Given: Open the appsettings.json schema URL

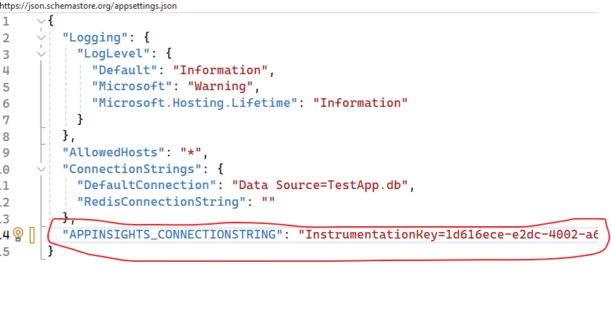Looking at the screenshot, I should point(88,6).
